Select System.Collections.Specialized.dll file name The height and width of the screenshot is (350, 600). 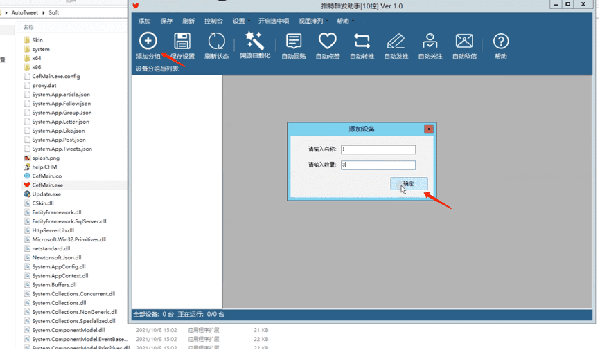73,321
